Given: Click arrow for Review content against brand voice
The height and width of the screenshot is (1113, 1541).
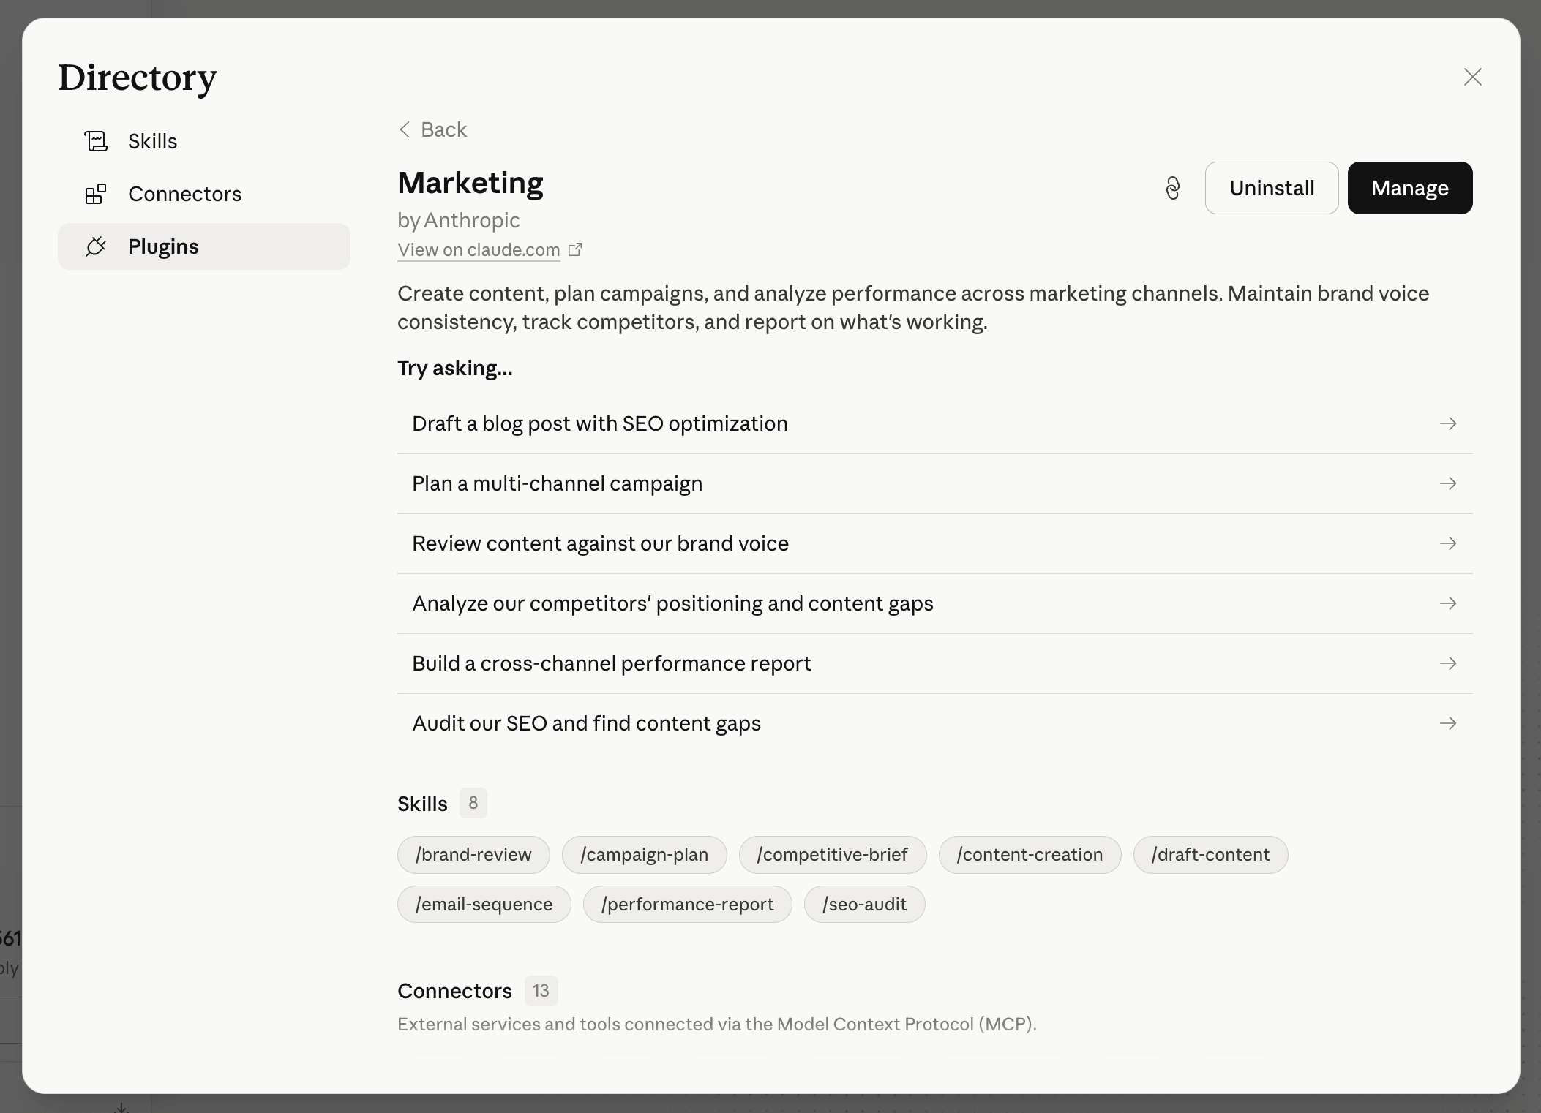Looking at the screenshot, I should [x=1448, y=543].
